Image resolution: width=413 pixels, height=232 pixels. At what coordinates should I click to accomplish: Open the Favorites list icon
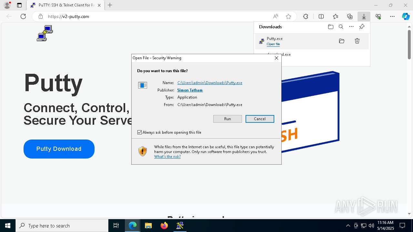coord(336,16)
